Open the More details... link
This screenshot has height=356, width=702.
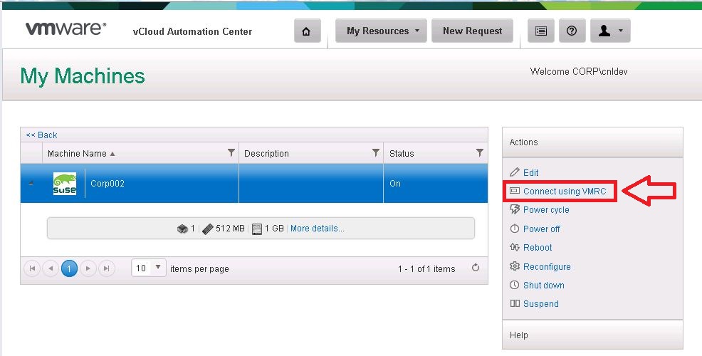(x=318, y=229)
